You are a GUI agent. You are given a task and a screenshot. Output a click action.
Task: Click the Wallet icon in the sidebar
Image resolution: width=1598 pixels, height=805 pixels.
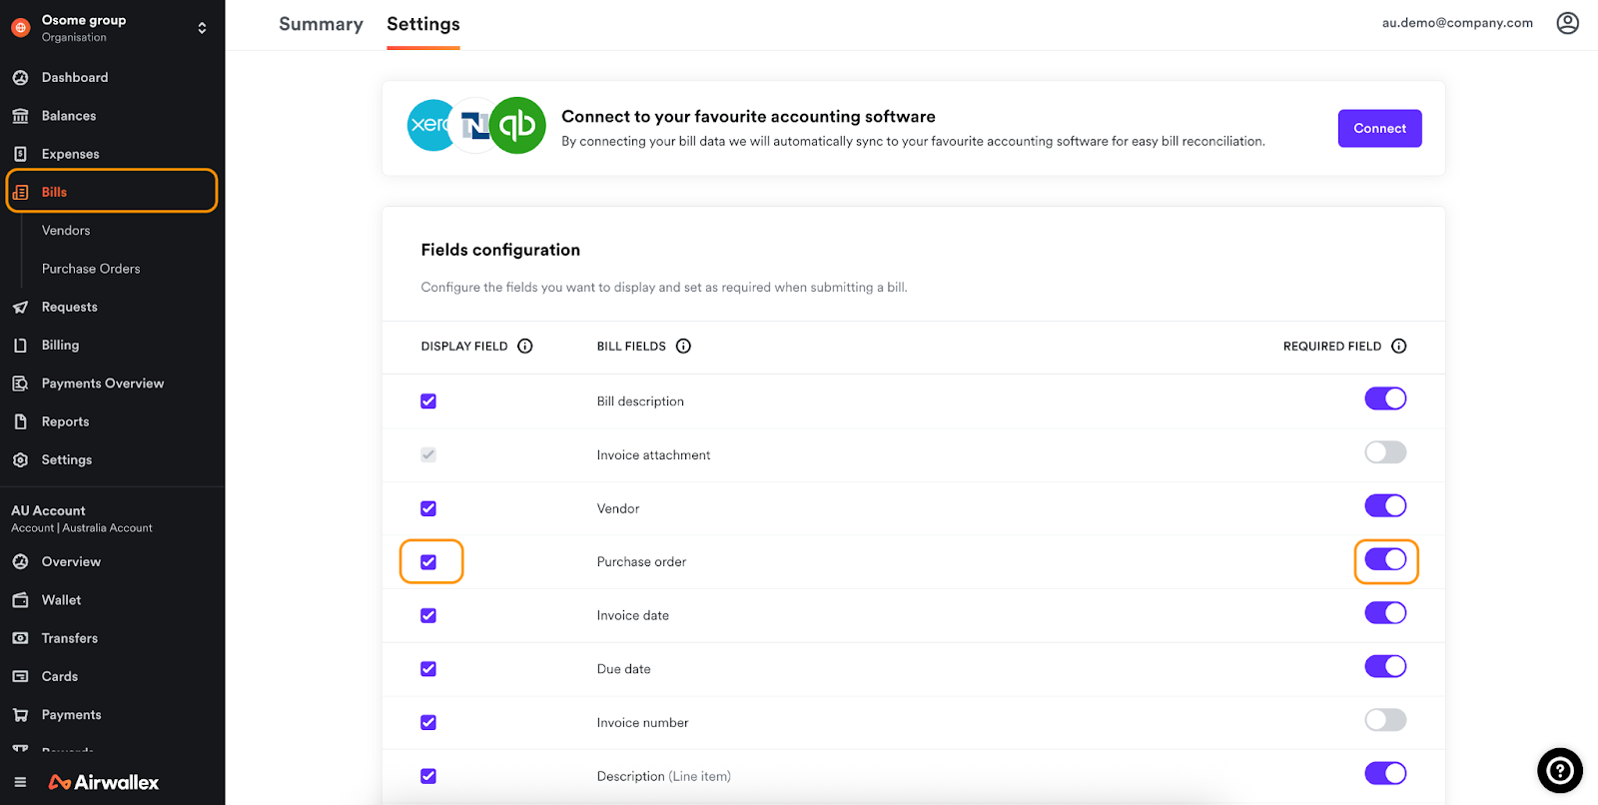click(x=20, y=600)
